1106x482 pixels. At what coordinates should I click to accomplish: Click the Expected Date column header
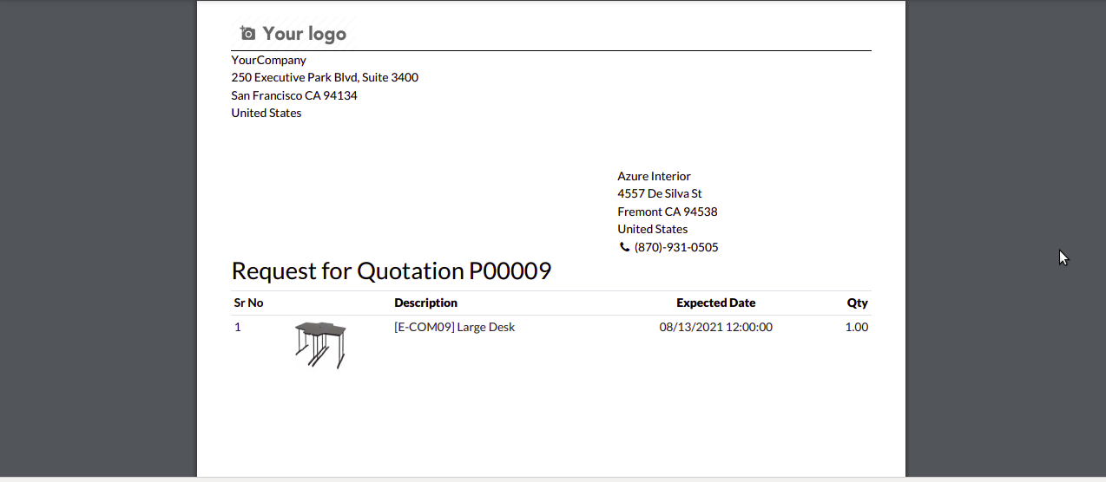(x=716, y=303)
